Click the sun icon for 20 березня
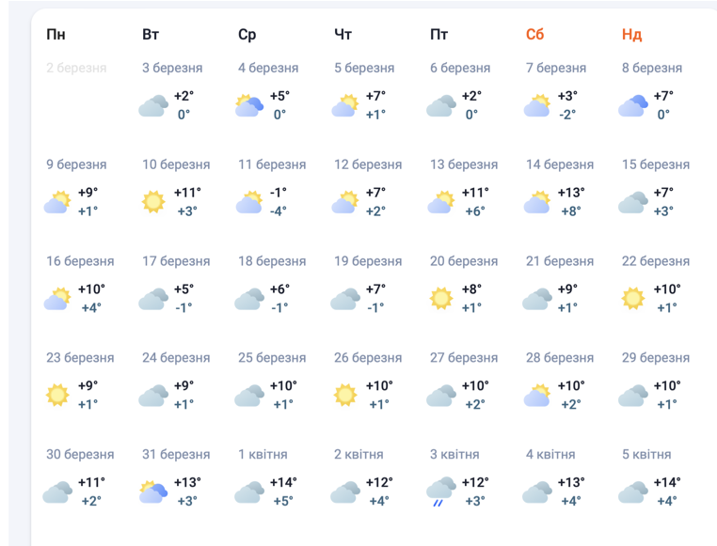Image resolution: width=717 pixels, height=546 pixels. pos(441,299)
